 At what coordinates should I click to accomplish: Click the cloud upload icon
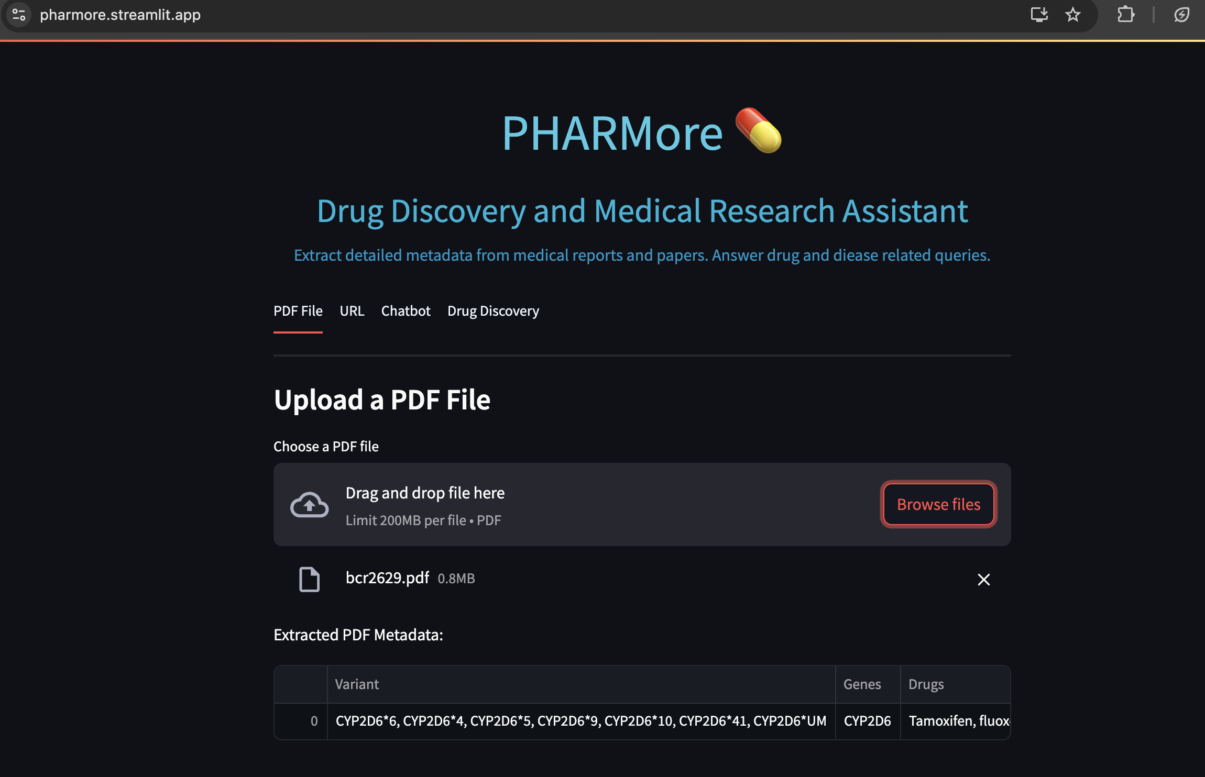point(309,505)
